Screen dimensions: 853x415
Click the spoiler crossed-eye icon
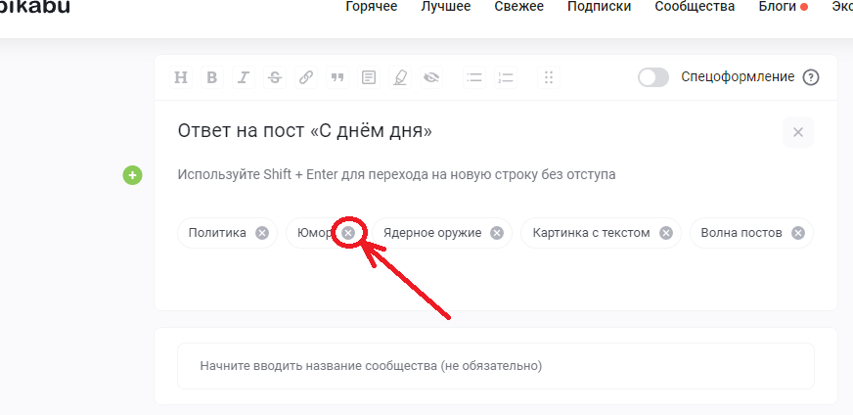431,78
